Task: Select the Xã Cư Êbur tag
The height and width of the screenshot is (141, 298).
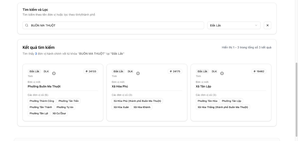Action: point(59,113)
